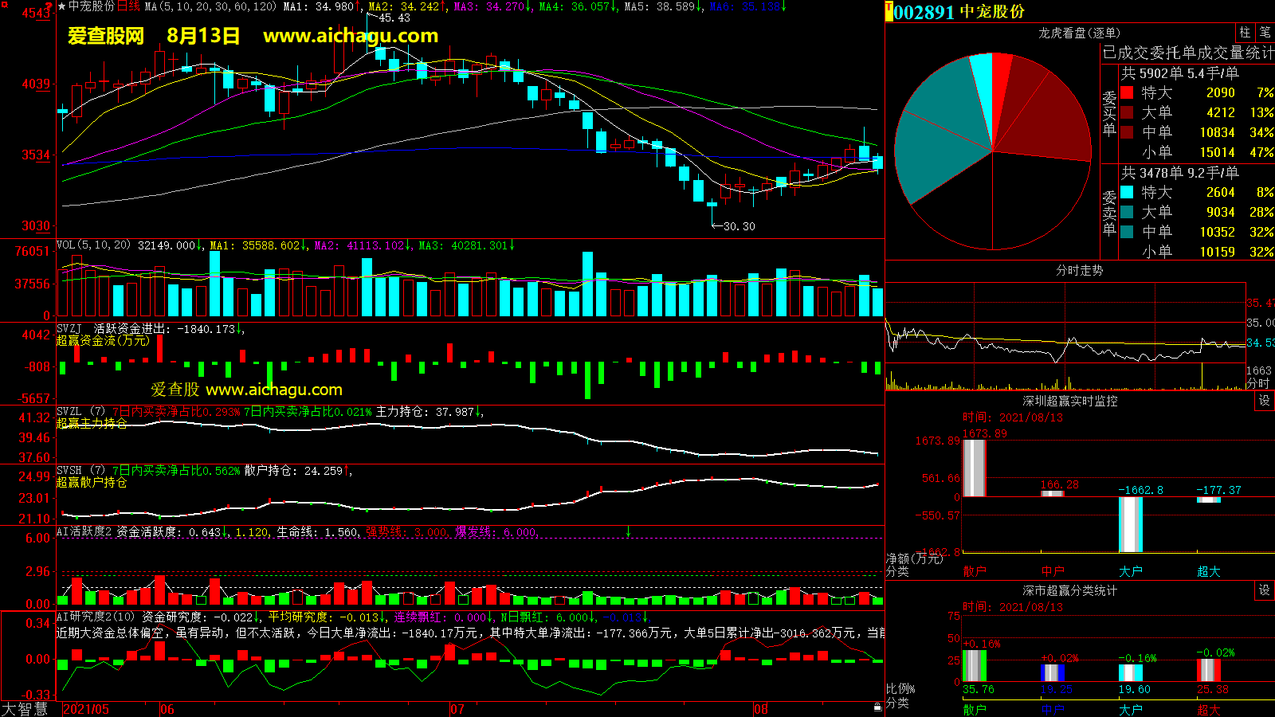This screenshot has height=717, width=1275.
Task: Click the 日线 period label
Action: click(128, 6)
